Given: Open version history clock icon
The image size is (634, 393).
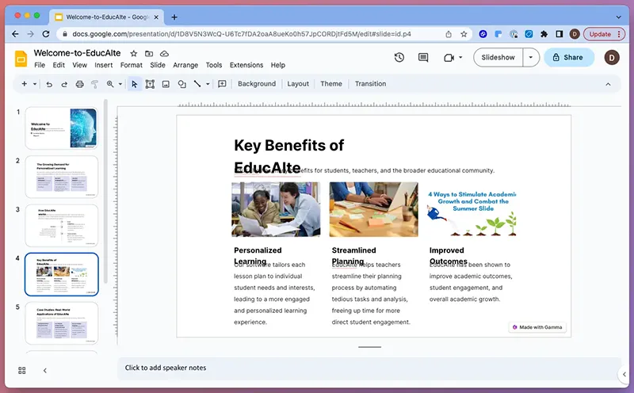Looking at the screenshot, I should 399,57.
